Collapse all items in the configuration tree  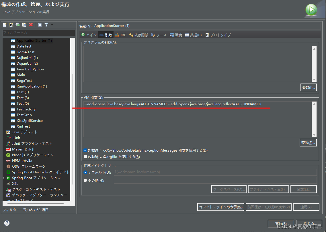point(40,25)
